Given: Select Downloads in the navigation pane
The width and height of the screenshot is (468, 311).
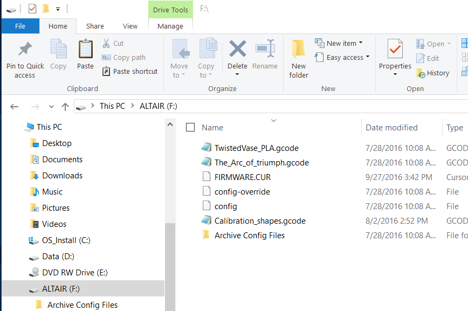Looking at the screenshot, I should tap(62, 175).
